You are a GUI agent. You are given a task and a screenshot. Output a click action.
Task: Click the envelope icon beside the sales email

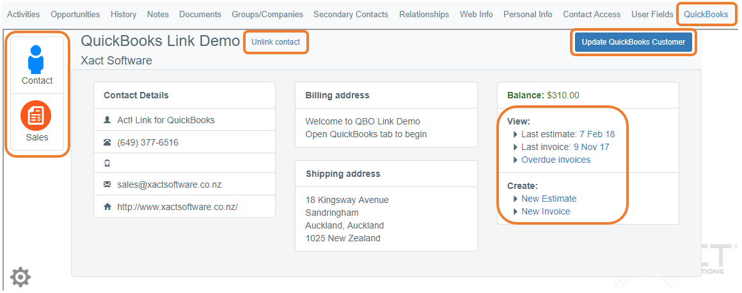(x=107, y=184)
